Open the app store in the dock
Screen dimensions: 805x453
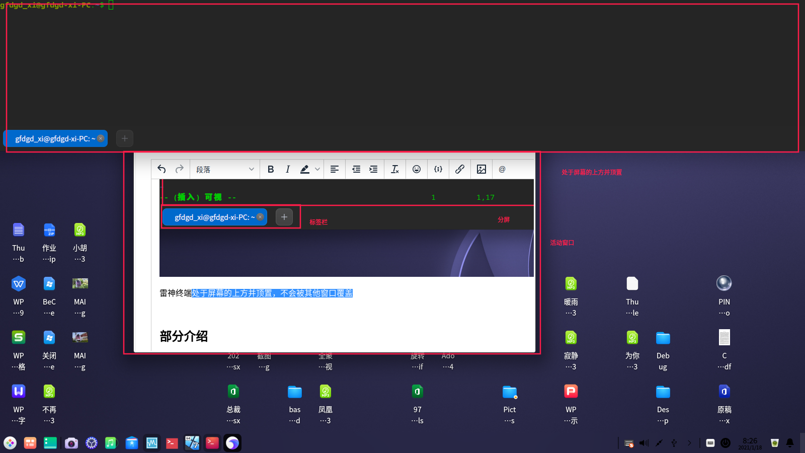point(132,443)
